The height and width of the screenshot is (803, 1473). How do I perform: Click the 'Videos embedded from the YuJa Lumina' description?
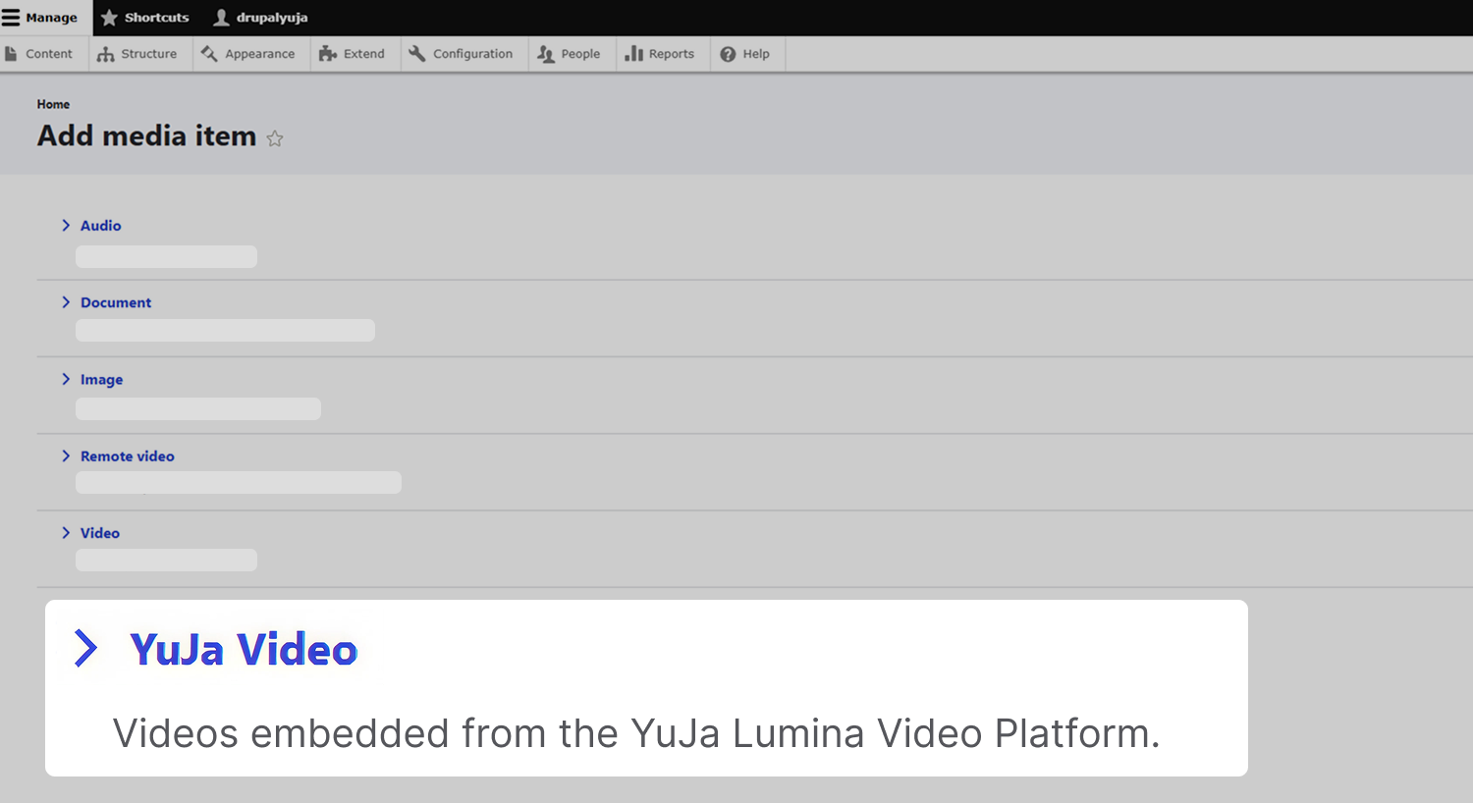tap(636, 733)
